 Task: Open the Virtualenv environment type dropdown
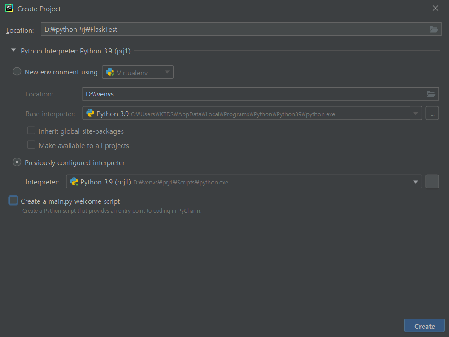138,72
